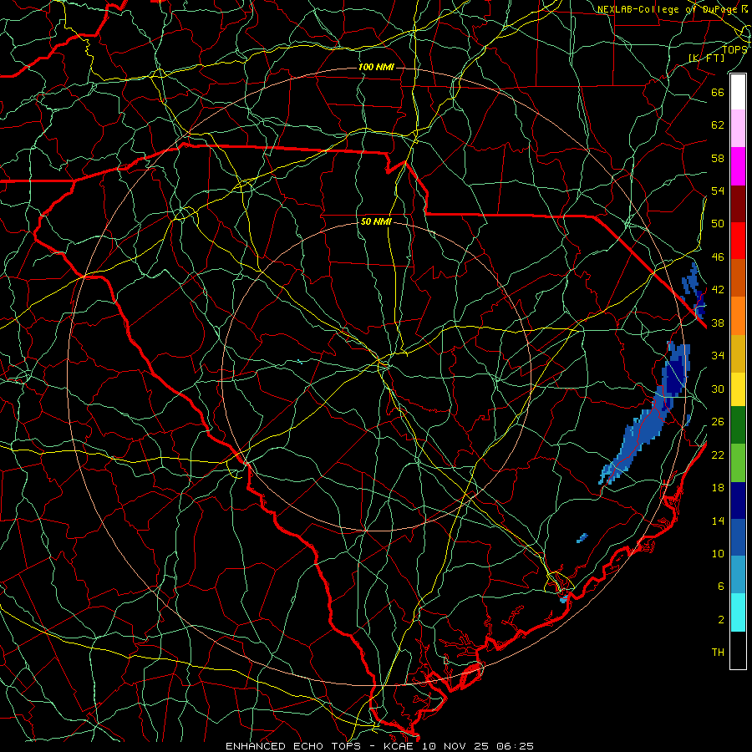This screenshot has width=752, height=752.
Task: Click the tiny echo near the coastal city
Action: [564, 598]
